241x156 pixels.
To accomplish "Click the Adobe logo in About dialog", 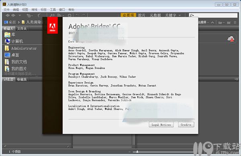I will [x=52, y=25].
